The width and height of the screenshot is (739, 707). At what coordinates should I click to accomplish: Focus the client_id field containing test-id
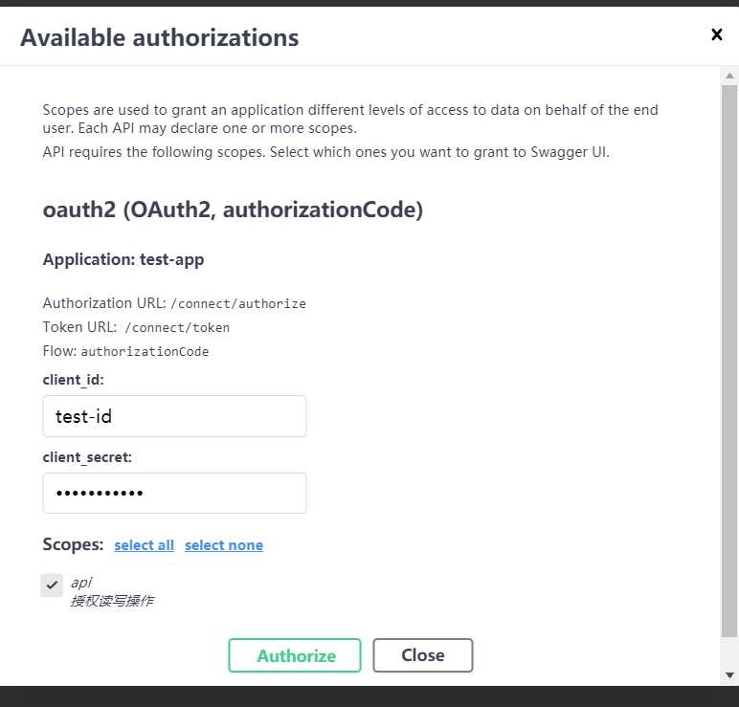(174, 416)
